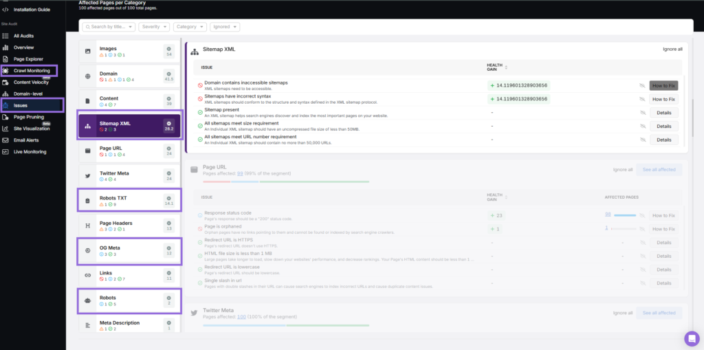
Task: Click the Domain-level sidebar icon
Action: pos(5,94)
